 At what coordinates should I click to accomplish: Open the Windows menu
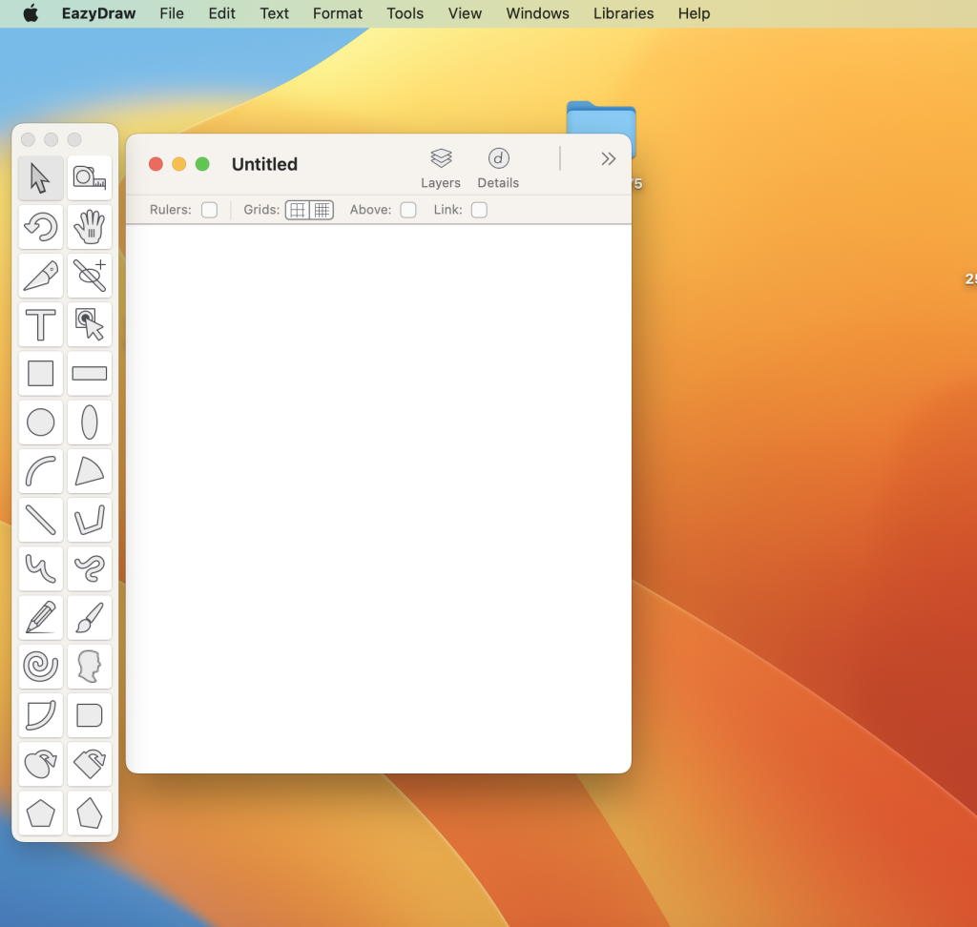coord(537,13)
